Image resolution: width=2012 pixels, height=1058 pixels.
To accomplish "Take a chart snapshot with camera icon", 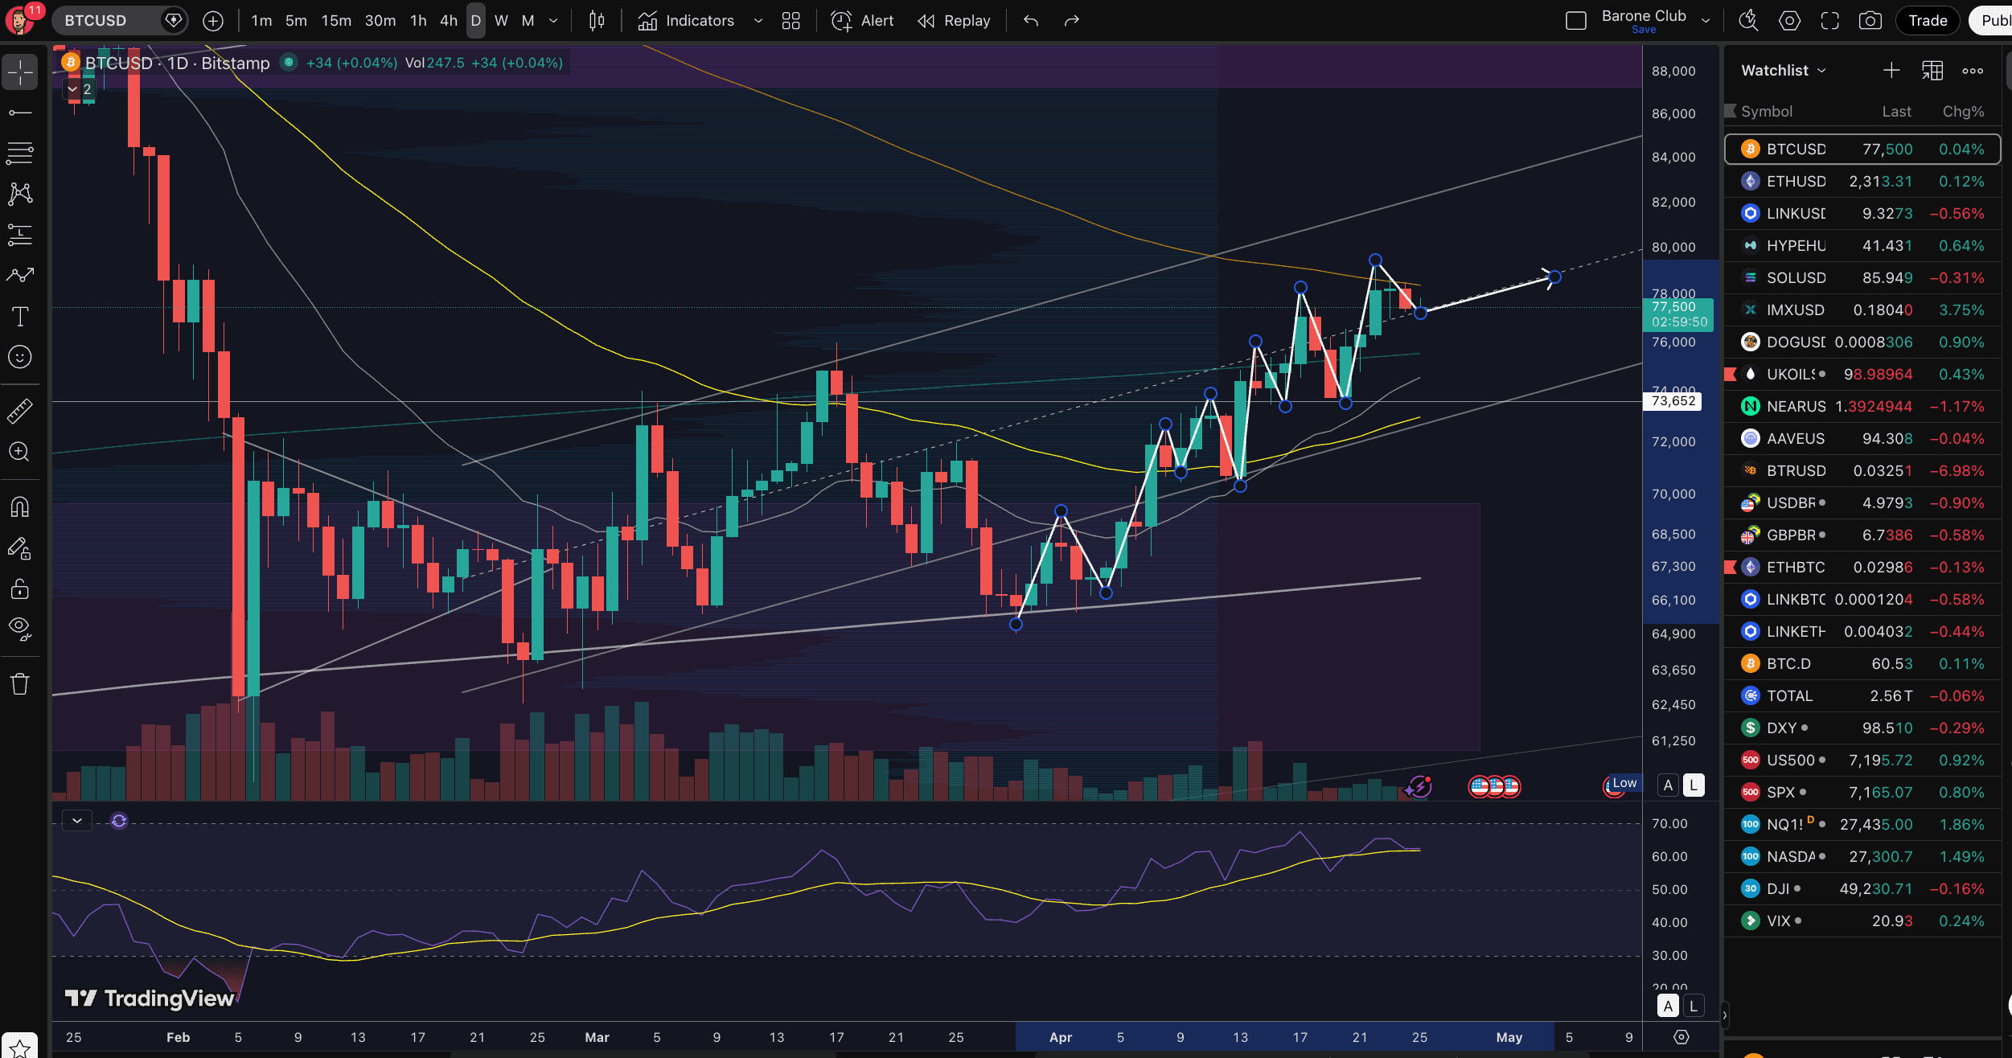I will pos(1870,21).
